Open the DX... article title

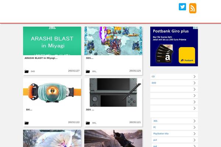click(29, 110)
